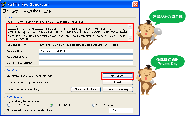
Task: Click Save private key button
Action: pos(118,89)
